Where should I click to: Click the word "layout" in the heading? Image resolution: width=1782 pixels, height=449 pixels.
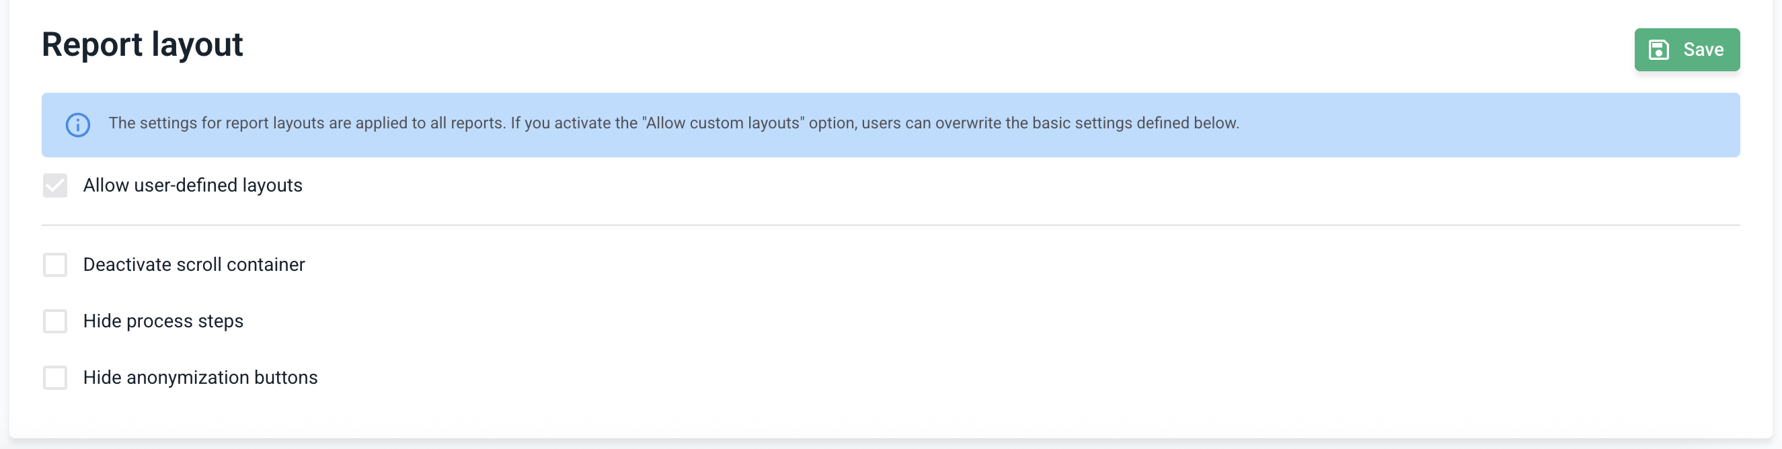pos(197,45)
